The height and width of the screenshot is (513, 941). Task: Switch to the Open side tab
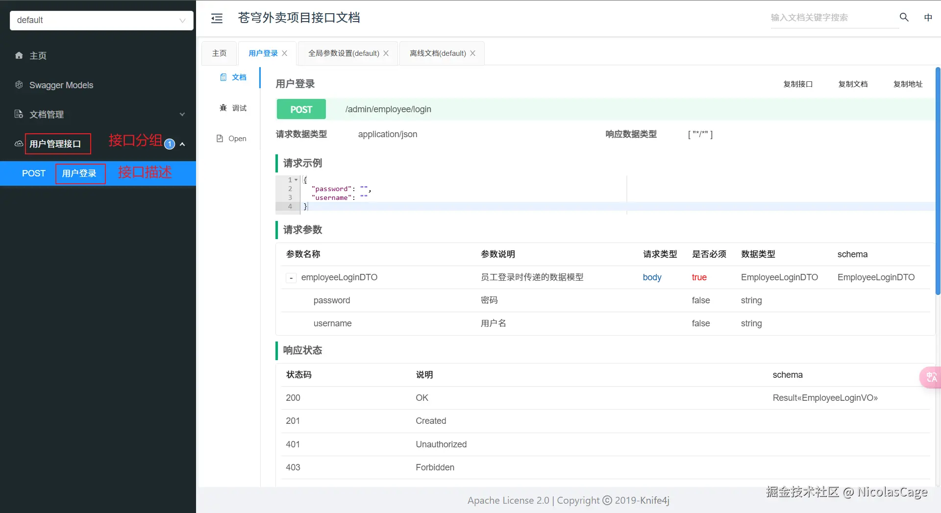[x=233, y=139]
